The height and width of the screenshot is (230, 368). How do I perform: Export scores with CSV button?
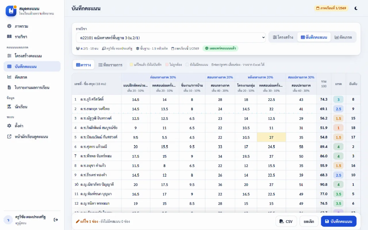point(286,221)
